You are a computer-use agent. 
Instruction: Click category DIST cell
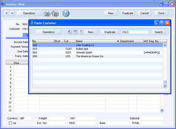pyautogui.click(x=68, y=52)
